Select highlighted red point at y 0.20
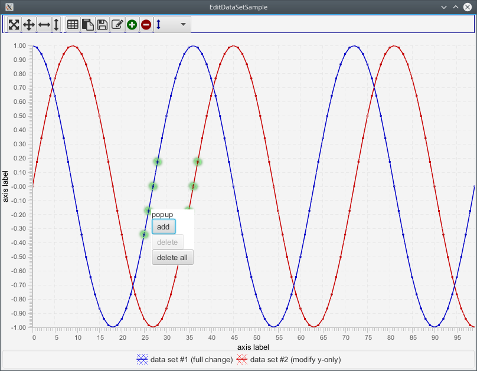Screen dimensions: 477x371 [198, 162]
